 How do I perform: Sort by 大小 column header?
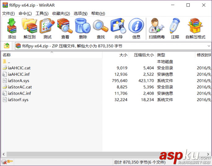(x=116, y=55)
